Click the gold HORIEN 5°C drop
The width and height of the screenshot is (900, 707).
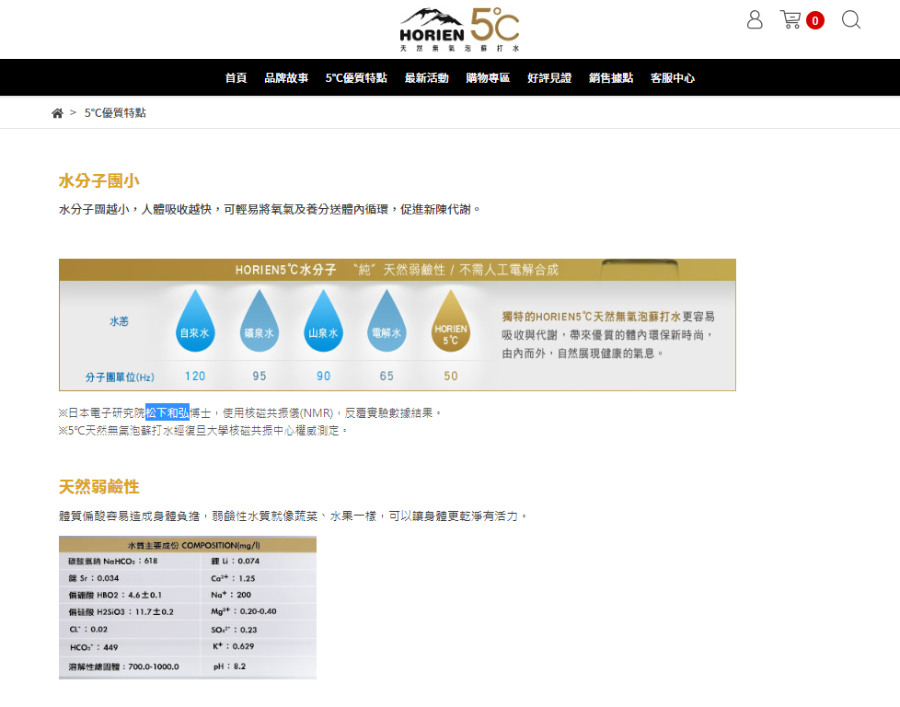(451, 320)
